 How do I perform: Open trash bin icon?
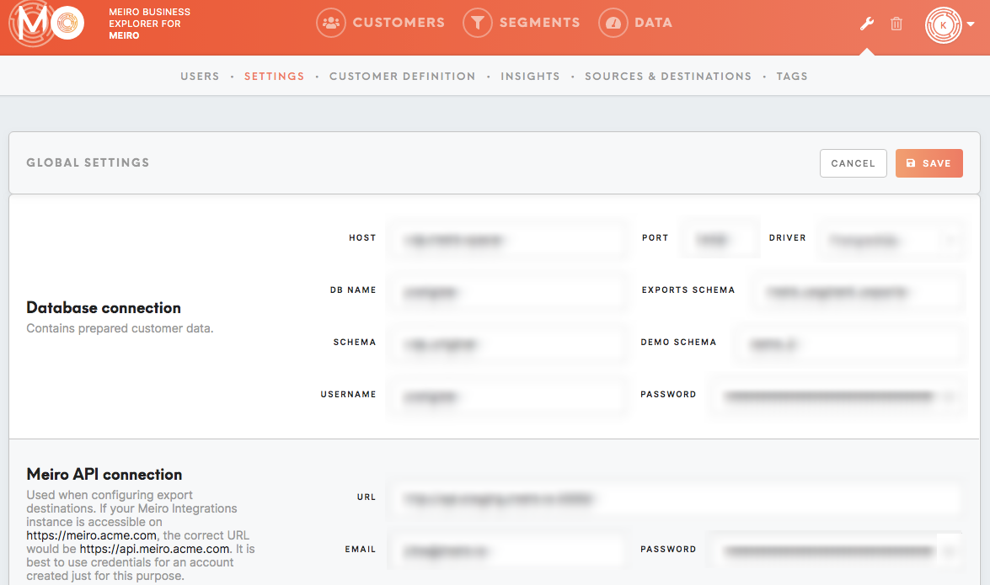896,24
